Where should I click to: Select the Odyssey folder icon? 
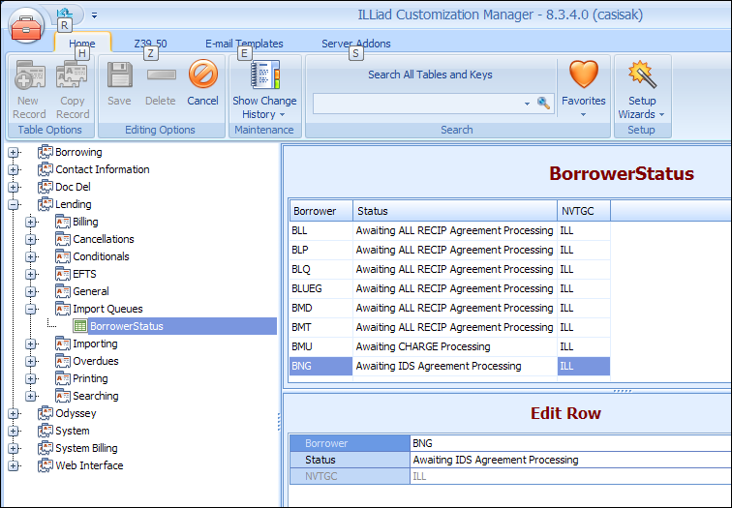(46, 413)
